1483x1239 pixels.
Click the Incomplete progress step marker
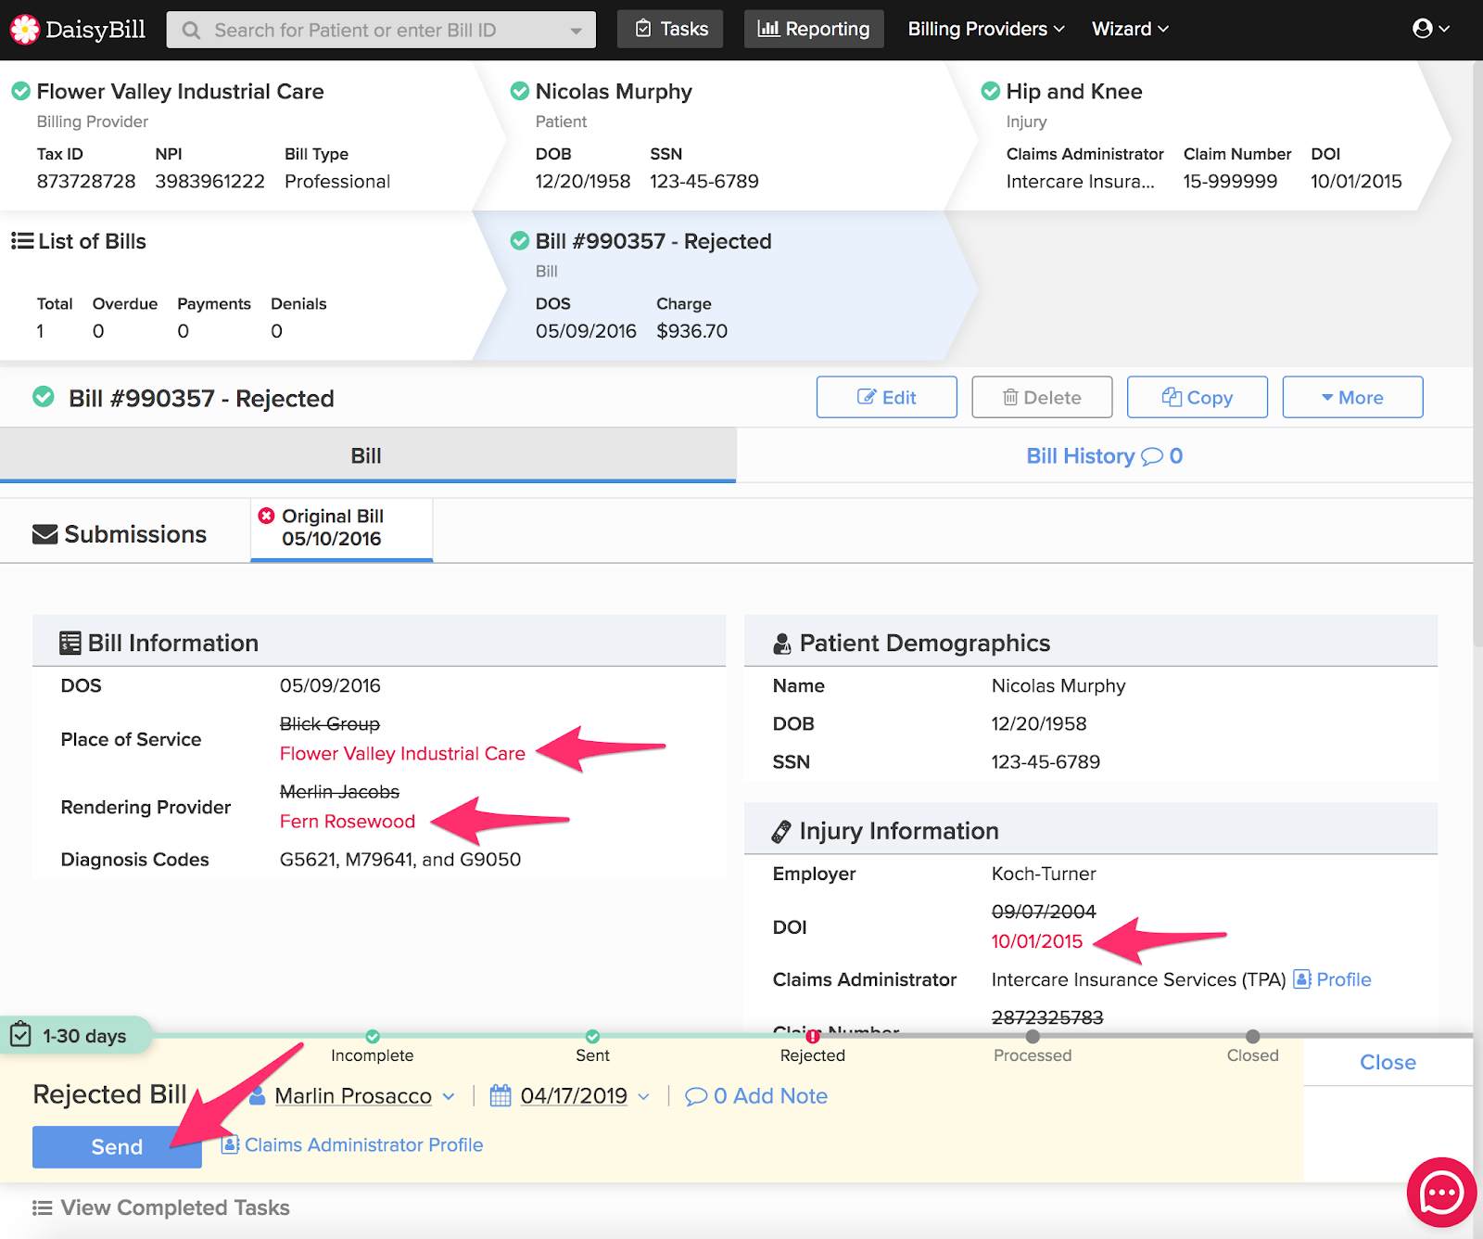[x=373, y=1036]
